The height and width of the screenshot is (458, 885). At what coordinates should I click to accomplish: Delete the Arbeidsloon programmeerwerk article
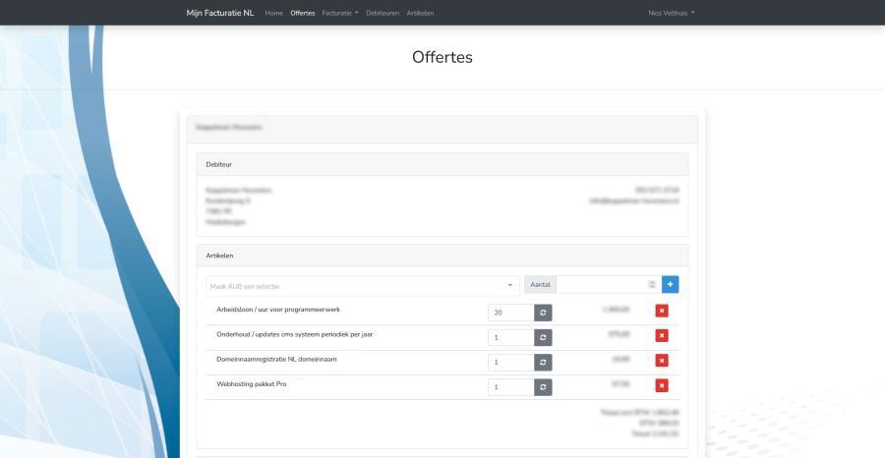[x=663, y=312]
